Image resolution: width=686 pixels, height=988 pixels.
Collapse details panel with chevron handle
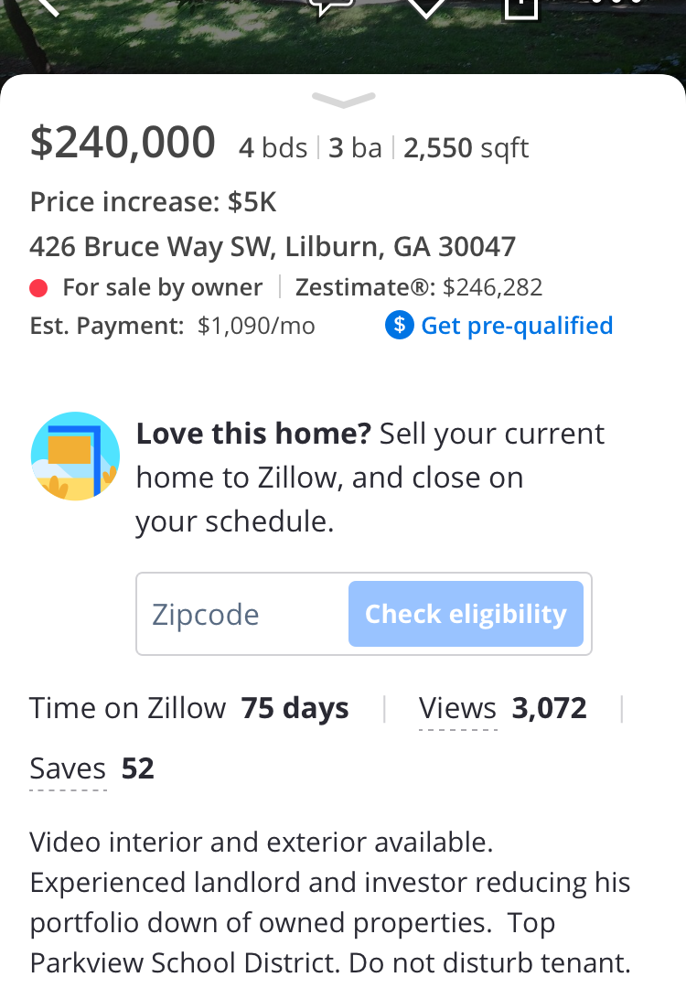pyautogui.click(x=343, y=100)
